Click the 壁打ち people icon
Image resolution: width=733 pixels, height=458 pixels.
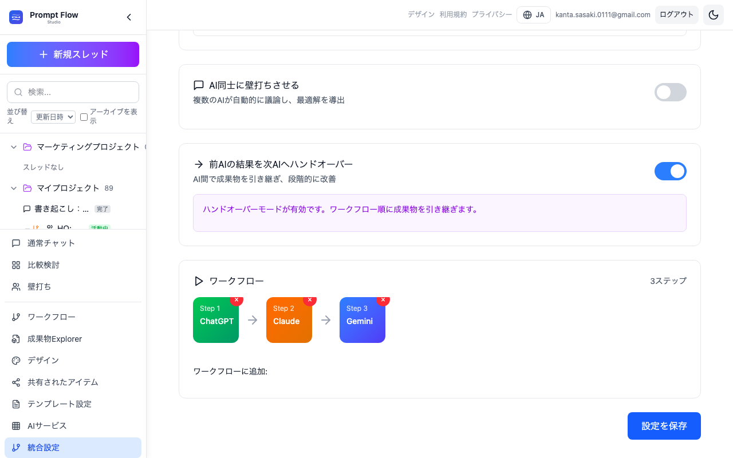[16, 287]
